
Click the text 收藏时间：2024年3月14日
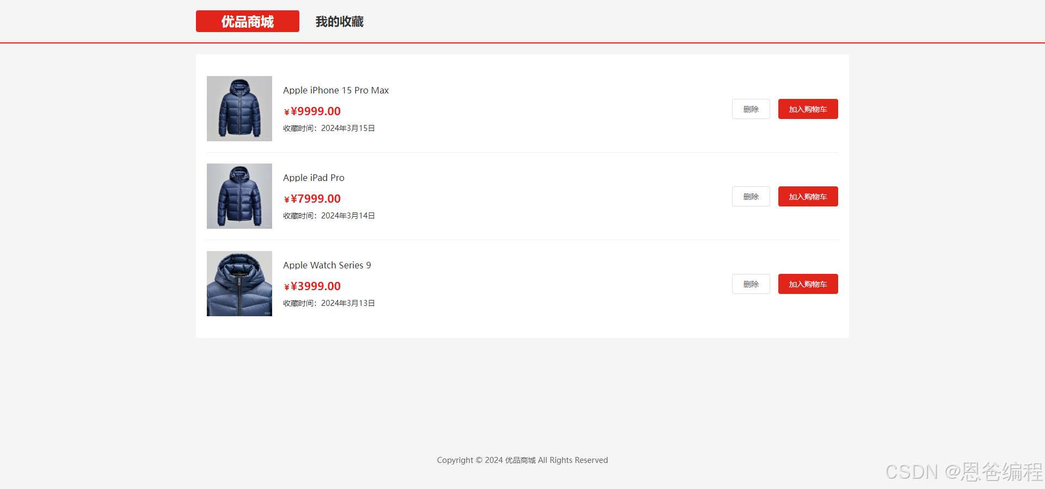329,216
